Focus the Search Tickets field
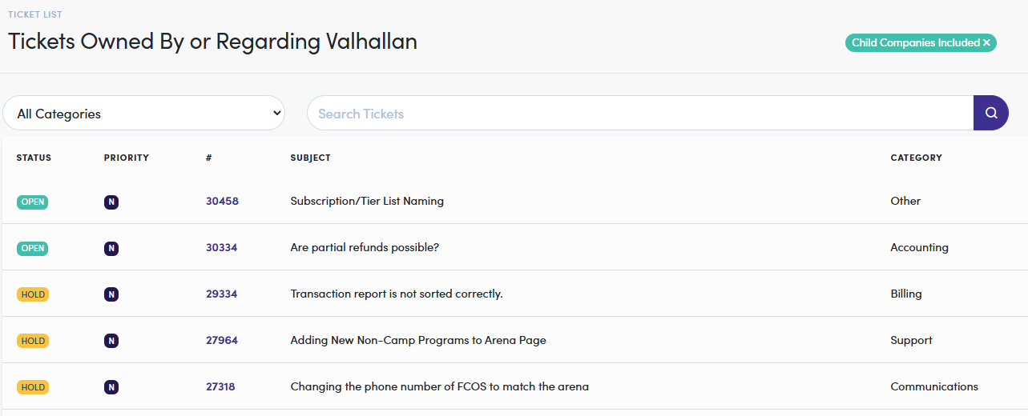Viewport: 1028px width, 416px height. [x=640, y=114]
